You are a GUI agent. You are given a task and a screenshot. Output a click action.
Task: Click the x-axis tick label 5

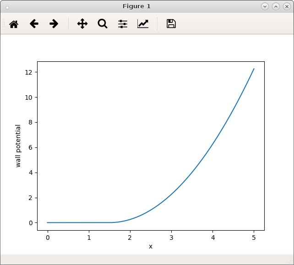pyautogui.click(x=254, y=238)
